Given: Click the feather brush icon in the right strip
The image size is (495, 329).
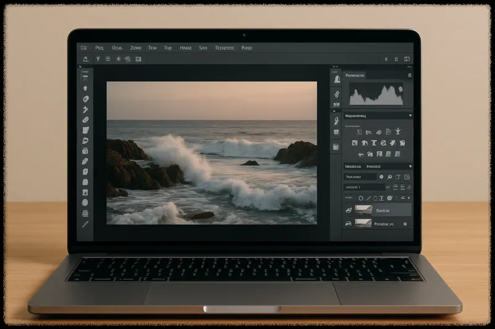Looking at the screenshot, I should tap(337, 121).
